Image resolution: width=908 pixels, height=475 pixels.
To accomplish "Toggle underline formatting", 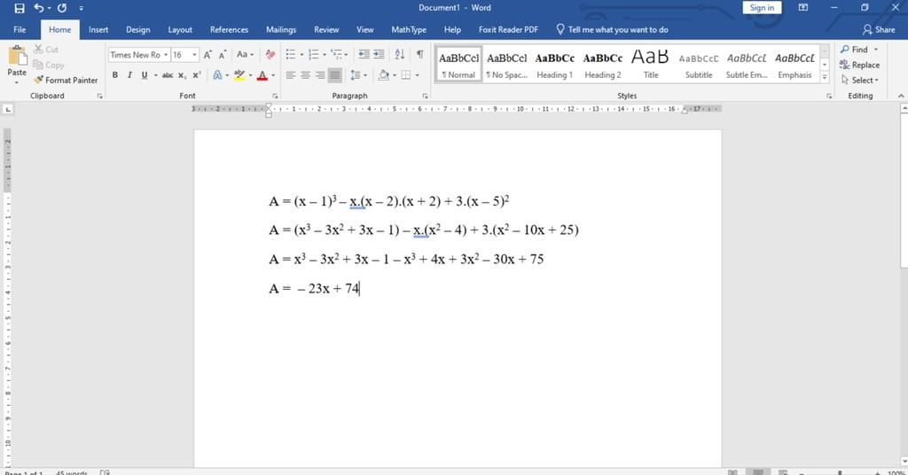I will [x=145, y=75].
